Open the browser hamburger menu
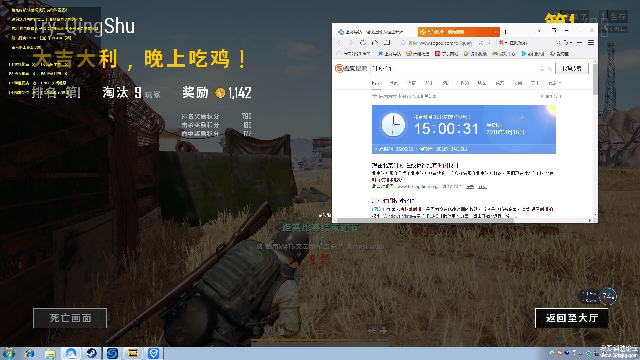Image resolution: width=640 pixels, height=360 pixels. pos(591,43)
